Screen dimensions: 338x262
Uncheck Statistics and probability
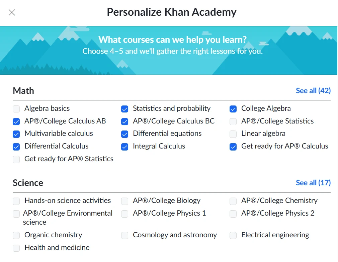[x=125, y=109]
